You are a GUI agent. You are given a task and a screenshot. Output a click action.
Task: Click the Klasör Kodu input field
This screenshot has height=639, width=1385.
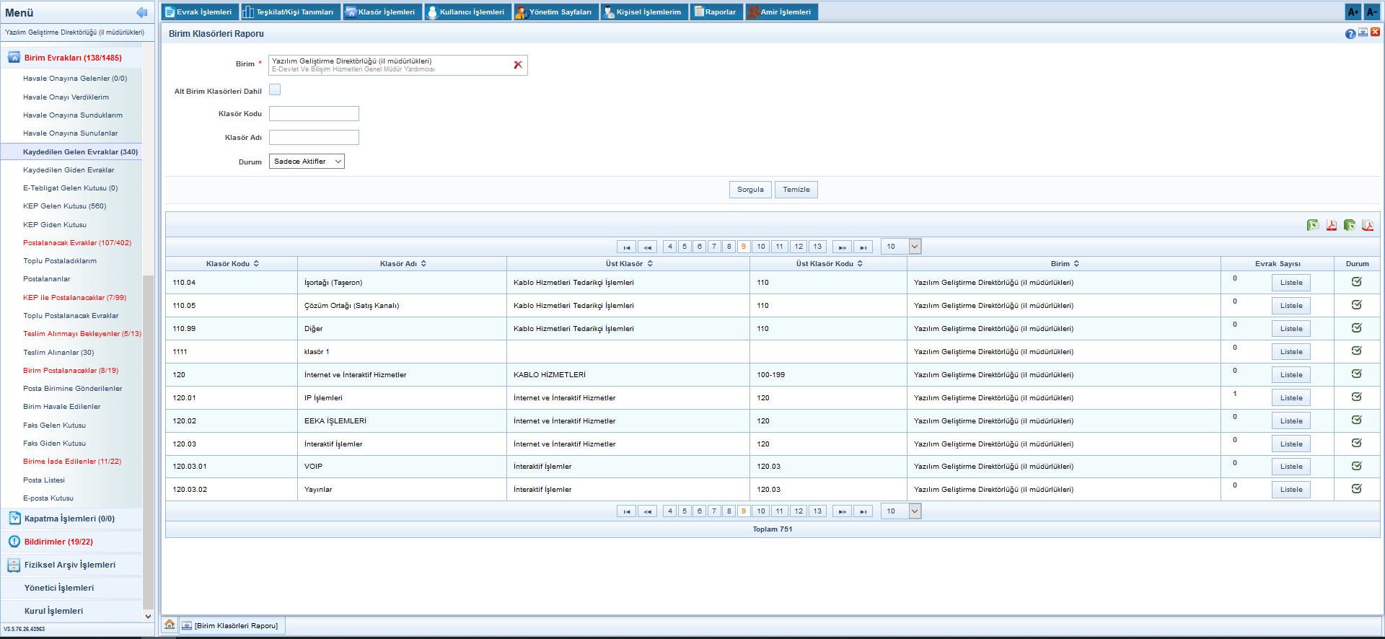(x=314, y=114)
